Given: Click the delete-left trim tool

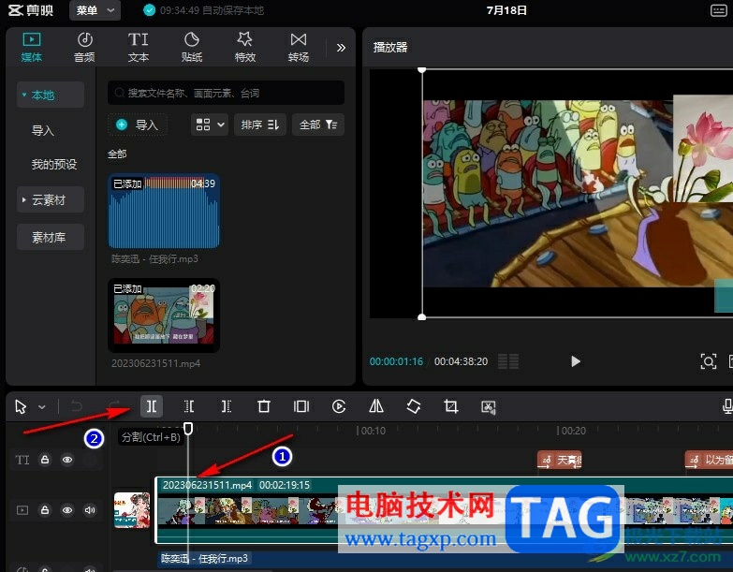Looking at the screenshot, I should [x=189, y=406].
